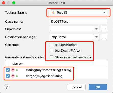
Task: Close the Create Test dialog via red button
Action: coord(4,3)
